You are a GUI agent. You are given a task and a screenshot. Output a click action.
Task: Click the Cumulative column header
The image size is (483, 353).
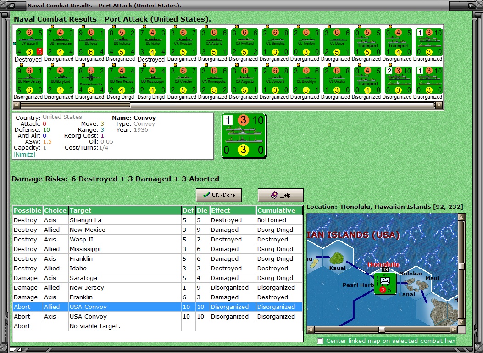pyautogui.click(x=279, y=210)
